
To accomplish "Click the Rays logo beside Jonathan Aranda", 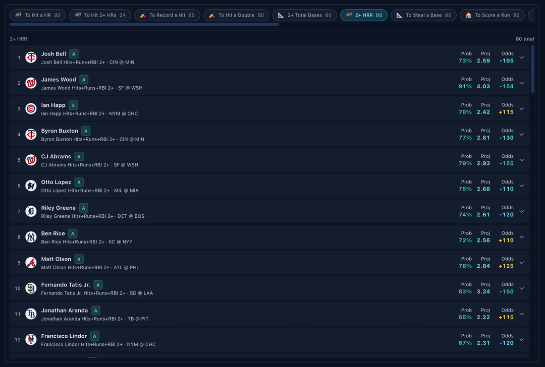I will 31,314.
